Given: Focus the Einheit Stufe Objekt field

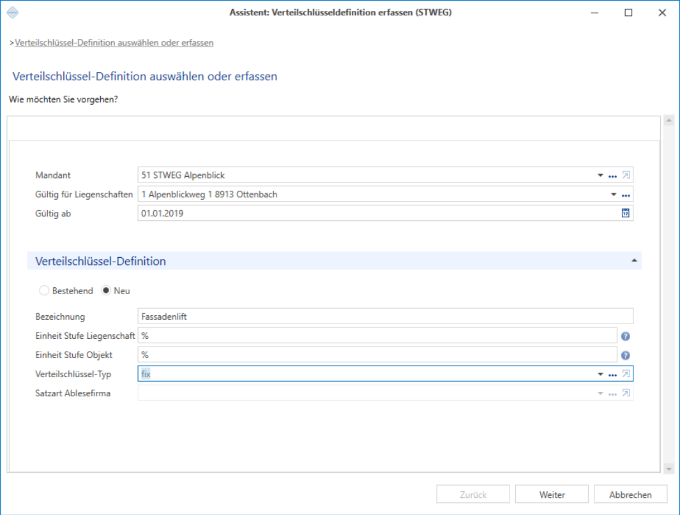Looking at the screenshot, I should pyautogui.click(x=377, y=355).
